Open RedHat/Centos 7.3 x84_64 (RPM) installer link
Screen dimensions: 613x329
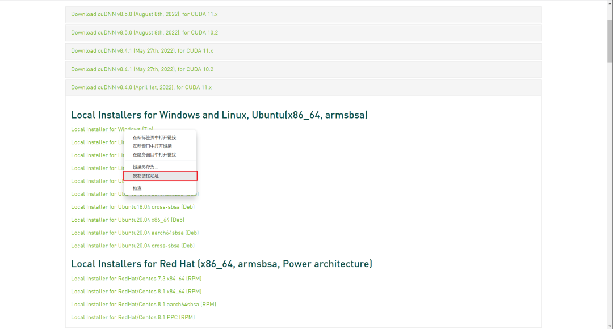click(x=136, y=279)
